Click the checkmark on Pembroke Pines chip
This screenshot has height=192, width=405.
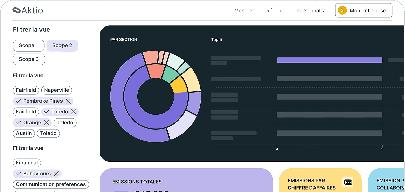pyautogui.click(x=18, y=101)
